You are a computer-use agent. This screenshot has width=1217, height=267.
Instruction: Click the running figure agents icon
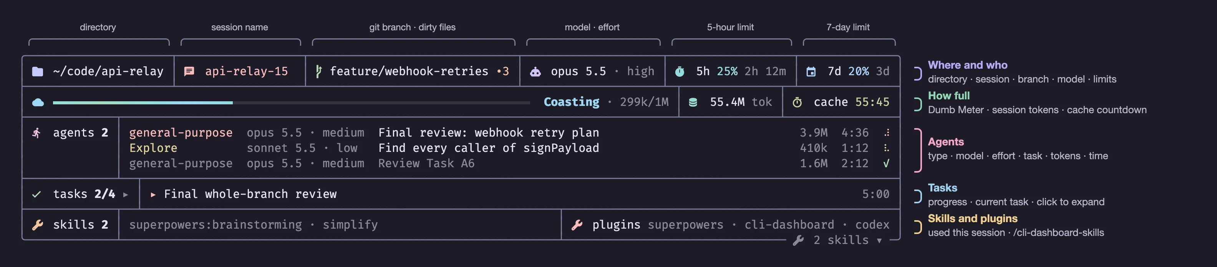tap(36, 133)
